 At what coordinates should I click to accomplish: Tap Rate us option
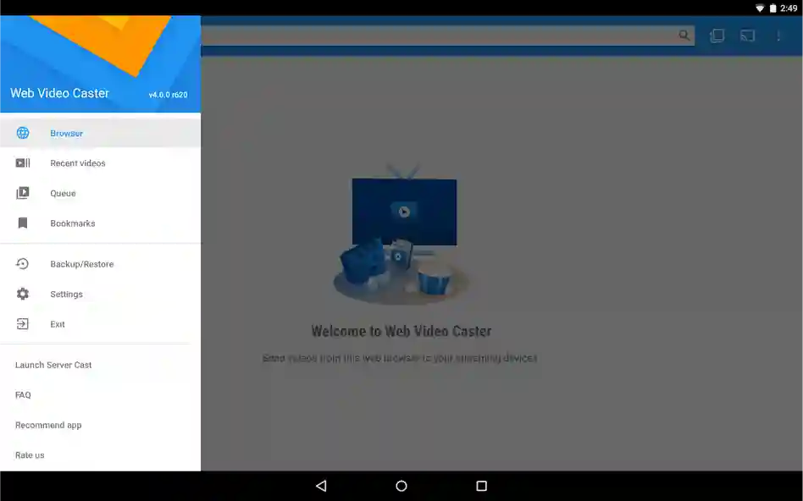[x=30, y=455]
